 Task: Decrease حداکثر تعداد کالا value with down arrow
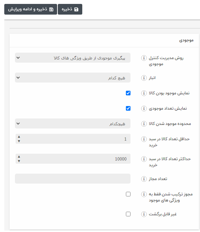click(x=19, y=161)
